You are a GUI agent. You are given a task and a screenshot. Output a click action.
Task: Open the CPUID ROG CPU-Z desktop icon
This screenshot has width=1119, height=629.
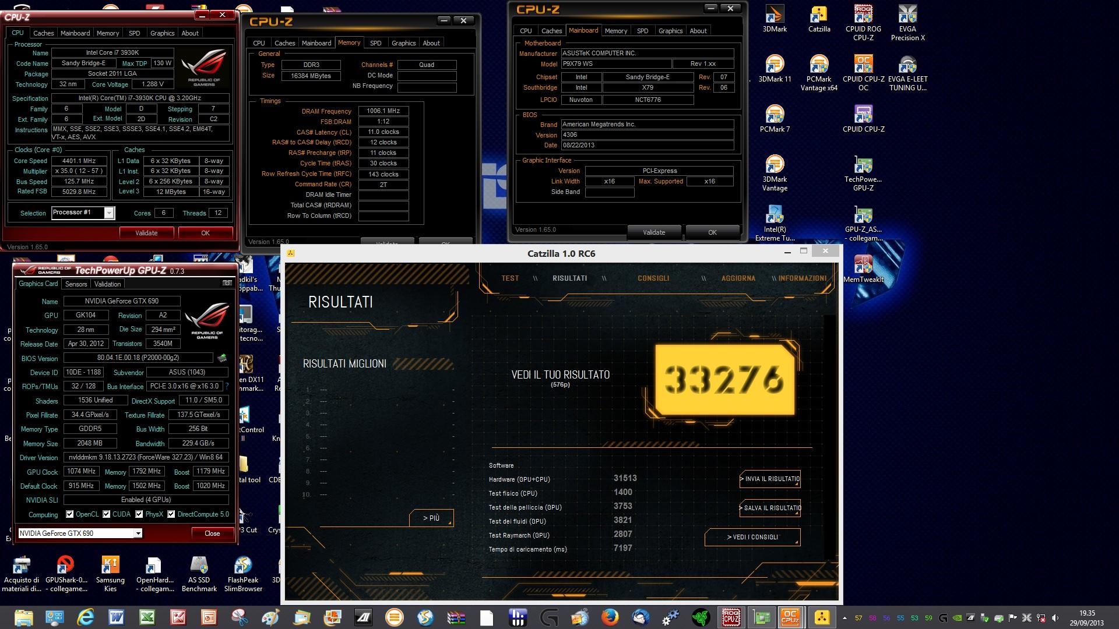[863, 23]
